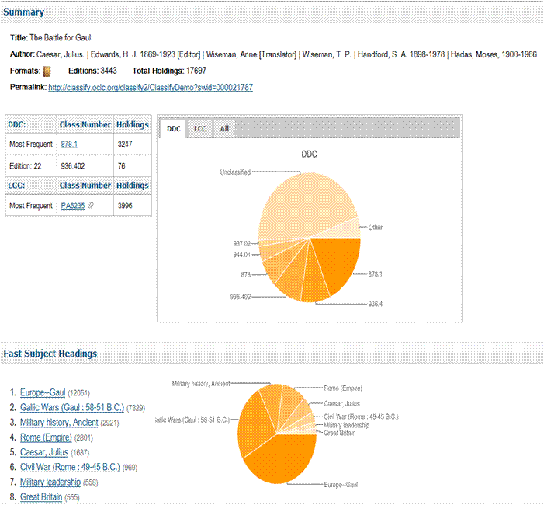Viewport: 544px width, 505px height.
Task: Click Military history, Ancient chart label
Action: coord(201,384)
